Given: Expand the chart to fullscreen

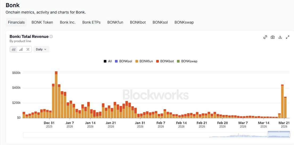Looking at the screenshot, I should pyautogui.click(x=288, y=37).
